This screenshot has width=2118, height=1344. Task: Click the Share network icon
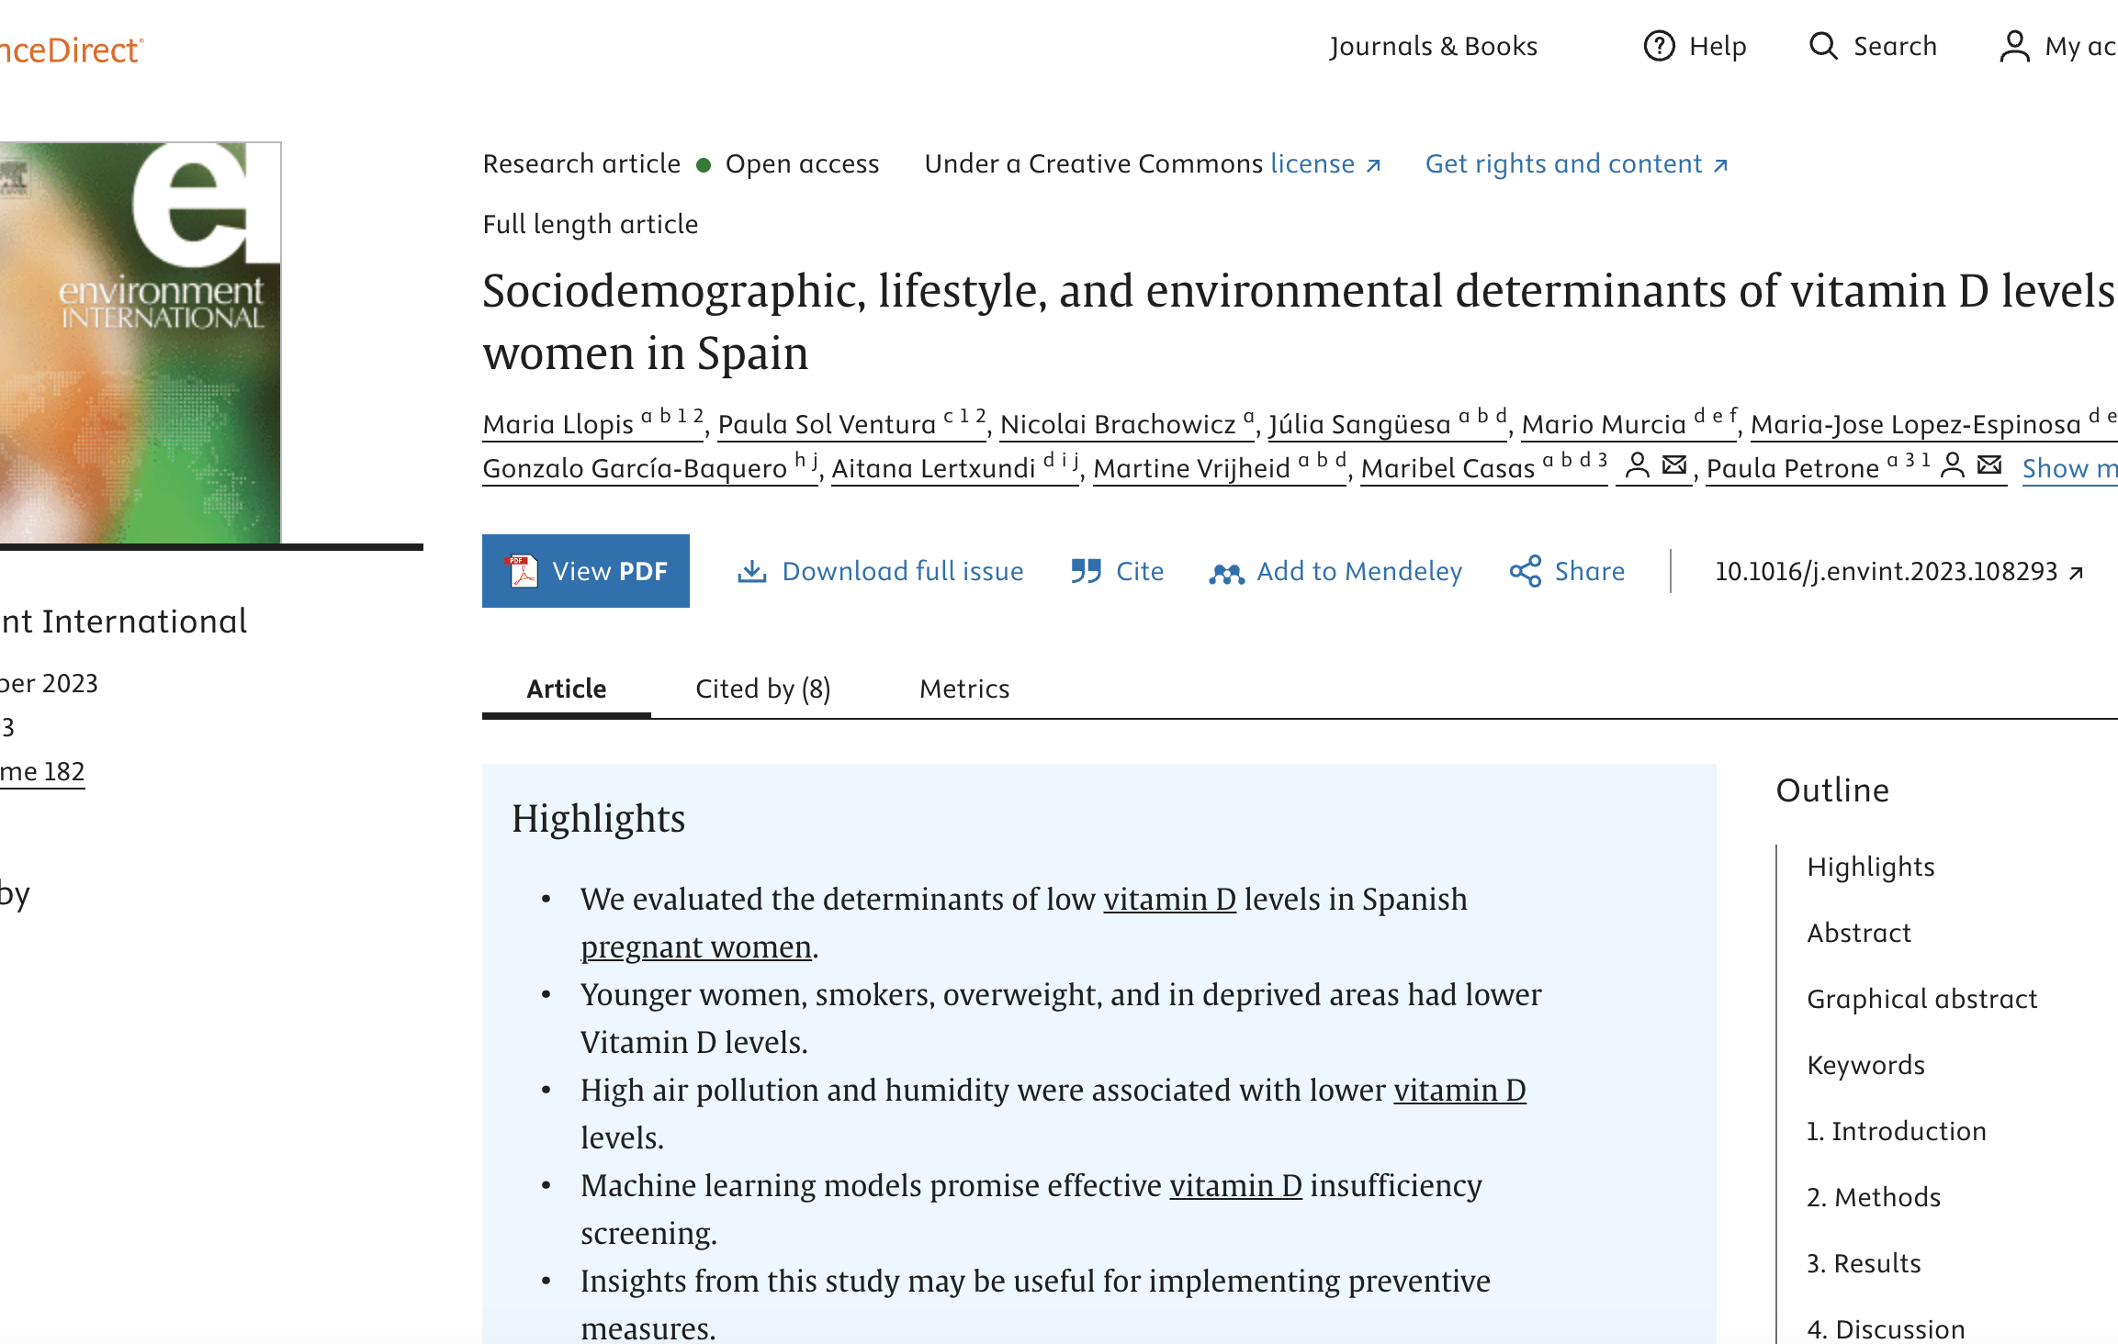pos(1526,571)
